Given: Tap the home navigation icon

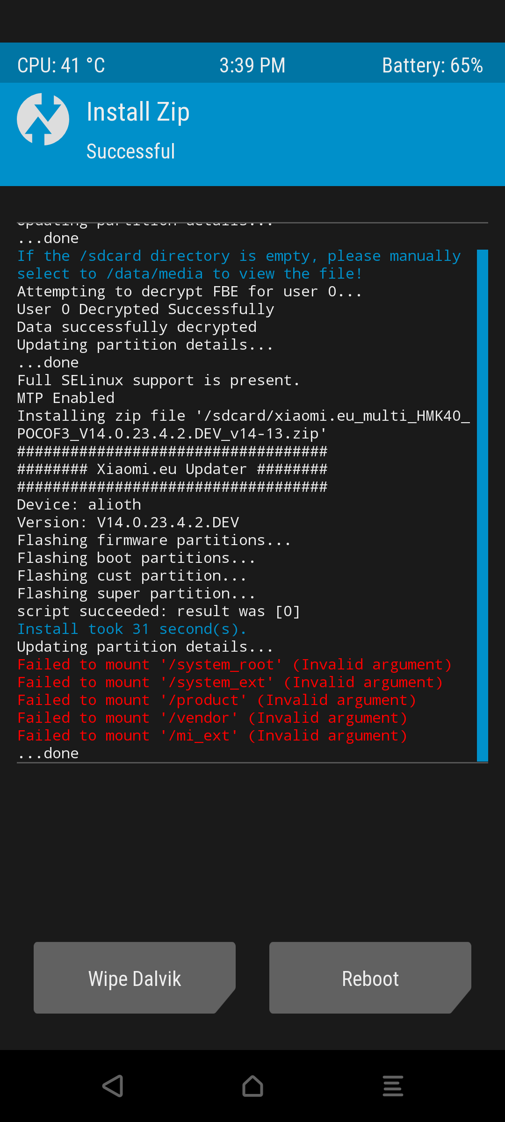Looking at the screenshot, I should pos(252,1086).
